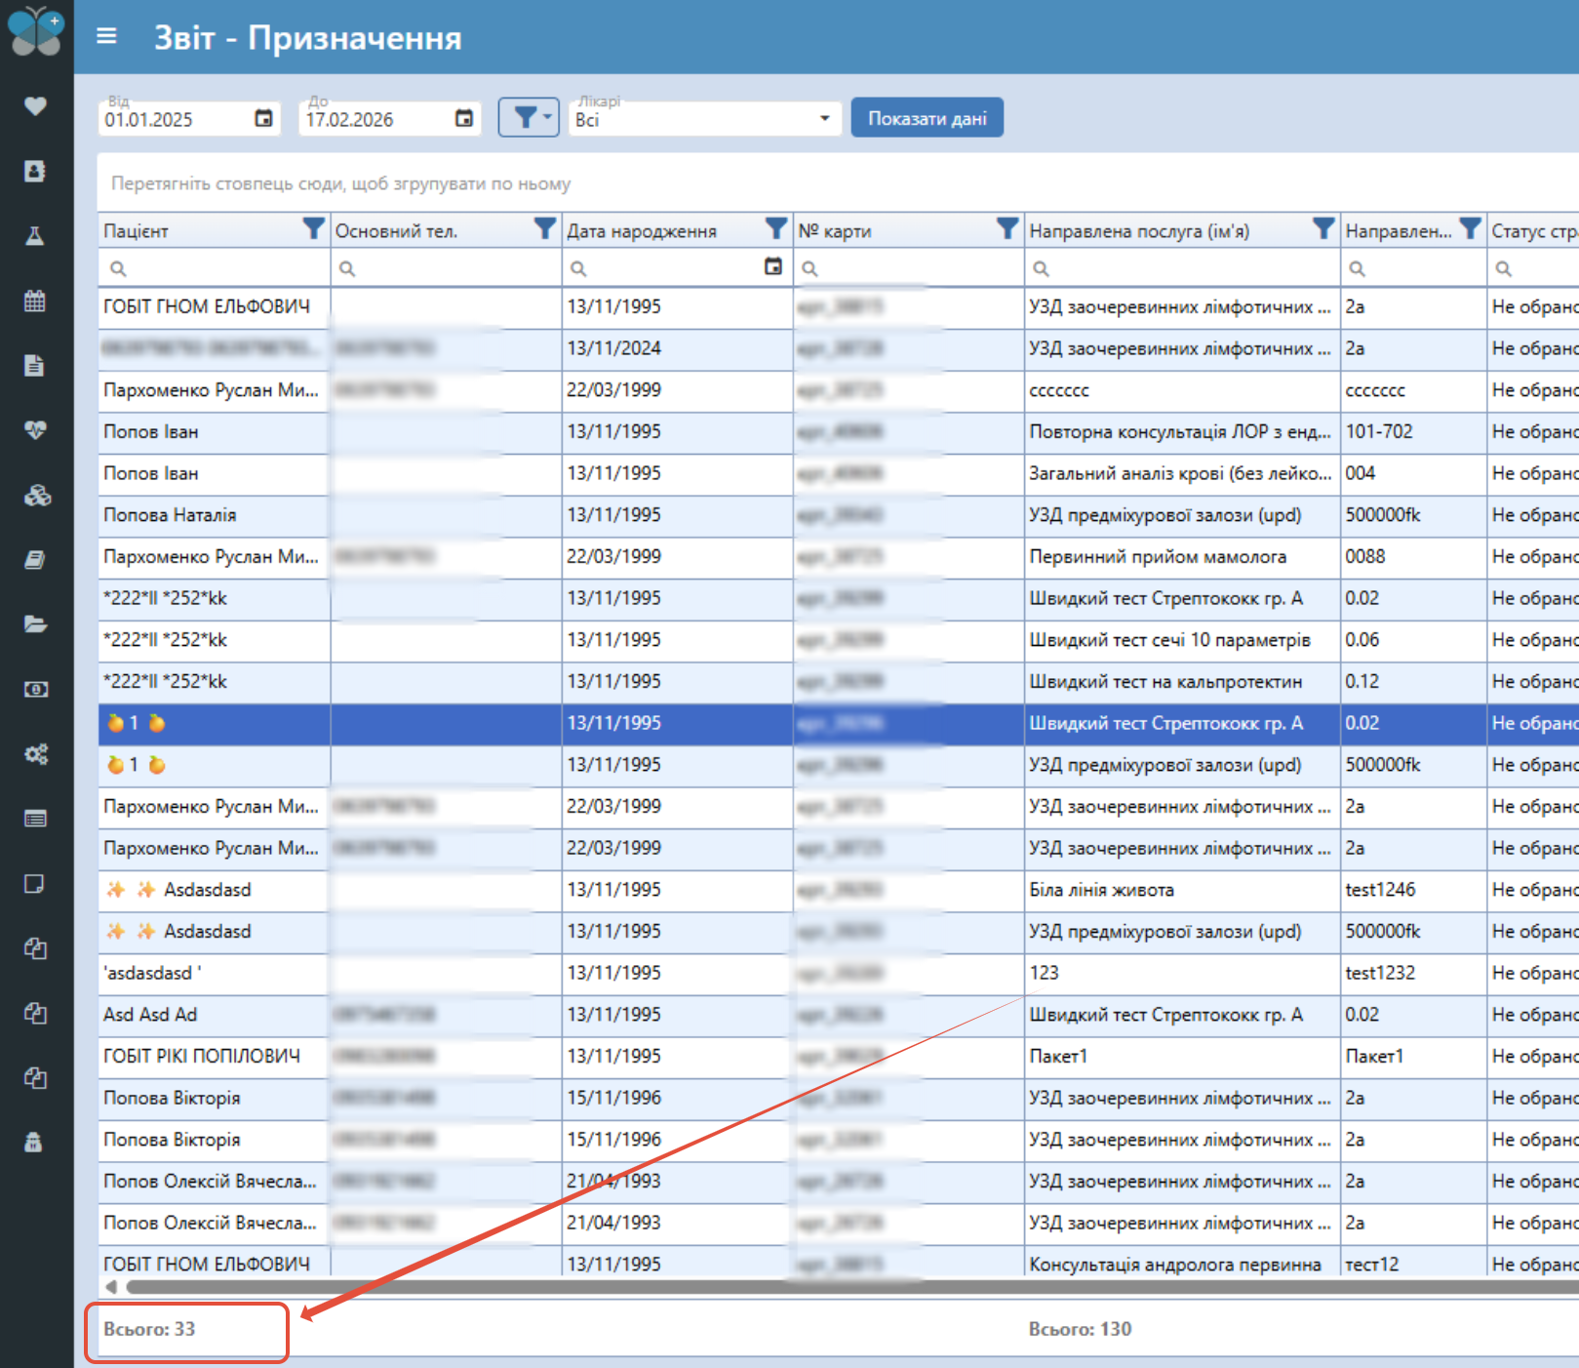
Task: Click the Первинний прийом мамолога service cell
Action: pyautogui.click(x=1182, y=557)
